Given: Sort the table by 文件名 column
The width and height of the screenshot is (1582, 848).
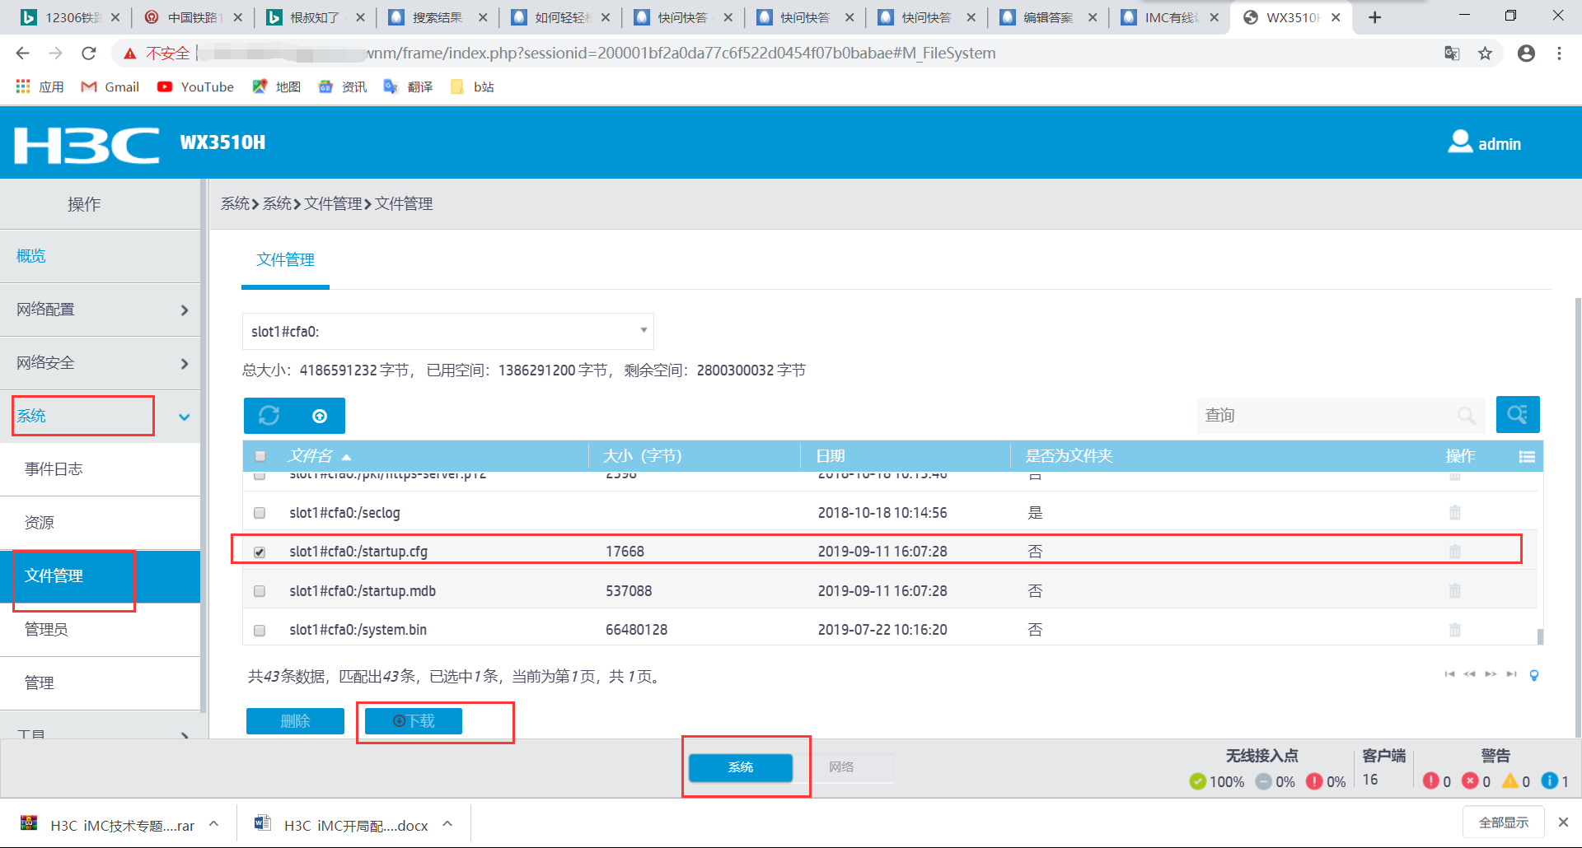Looking at the screenshot, I should [x=311, y=456].
